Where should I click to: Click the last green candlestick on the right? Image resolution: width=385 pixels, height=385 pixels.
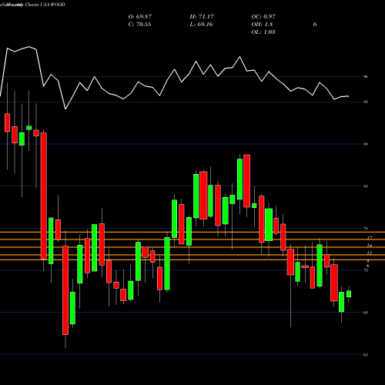pos(349,294)
